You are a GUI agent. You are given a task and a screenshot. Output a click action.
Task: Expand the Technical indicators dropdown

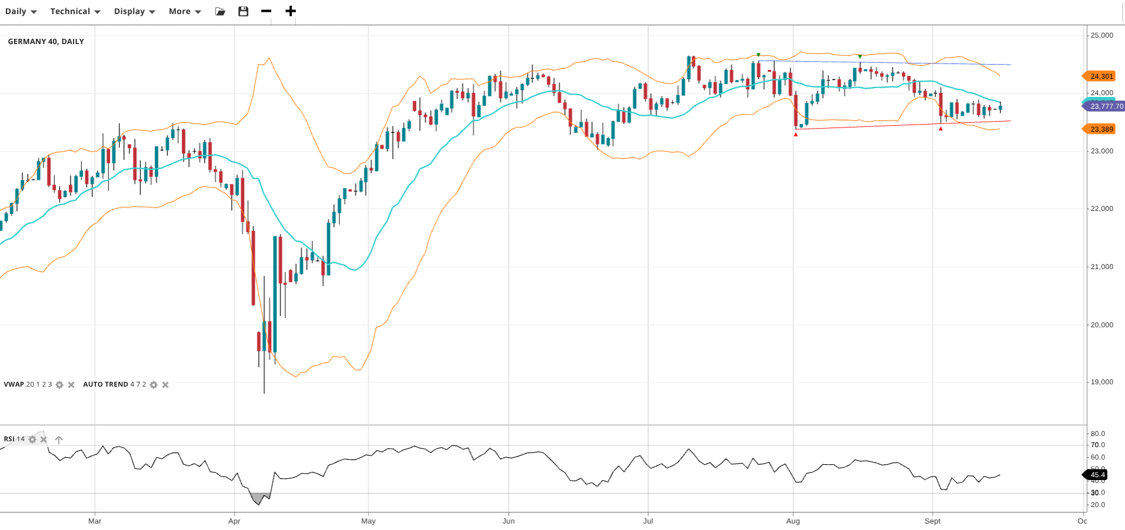(x=75, y=11)
